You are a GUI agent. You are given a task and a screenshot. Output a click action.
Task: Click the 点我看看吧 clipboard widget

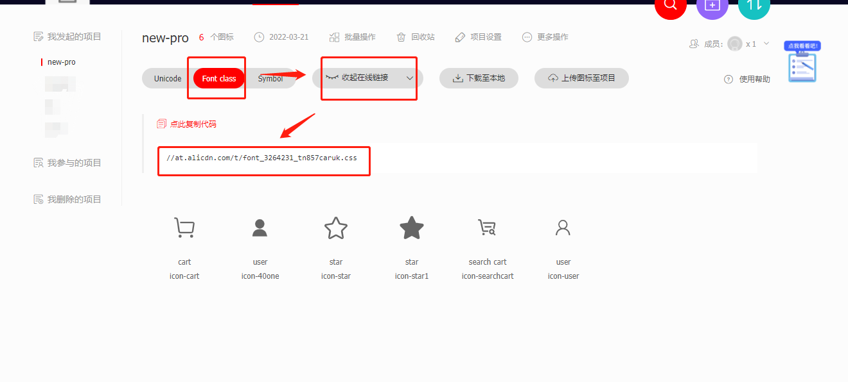coord(802,62)
